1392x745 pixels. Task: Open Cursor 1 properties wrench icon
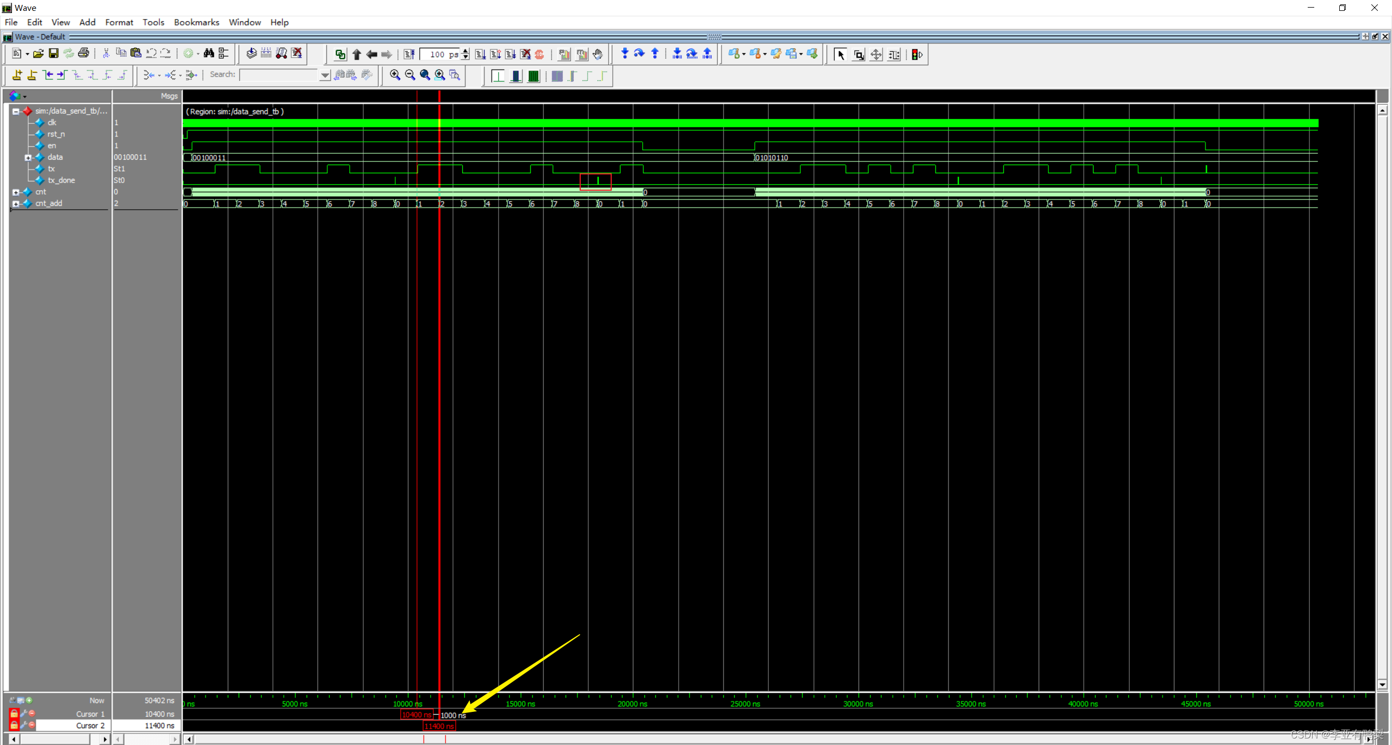point(23,713)
